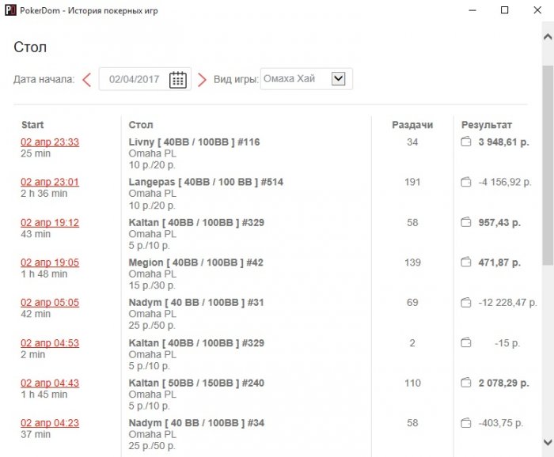The image size is (554, 457).
Task: Open session link '02 апр 23:01'
Action: [x=50, y=183]
